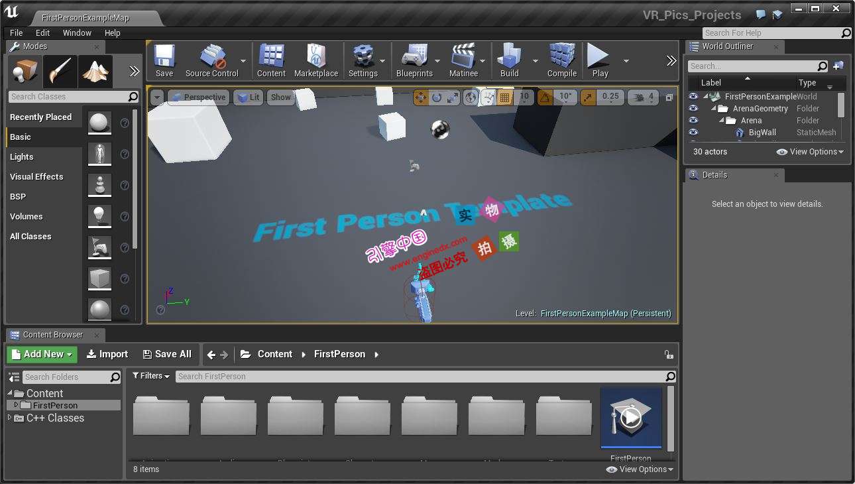Select the scale gizmo tool in viewport

click(x=453, y=97)
